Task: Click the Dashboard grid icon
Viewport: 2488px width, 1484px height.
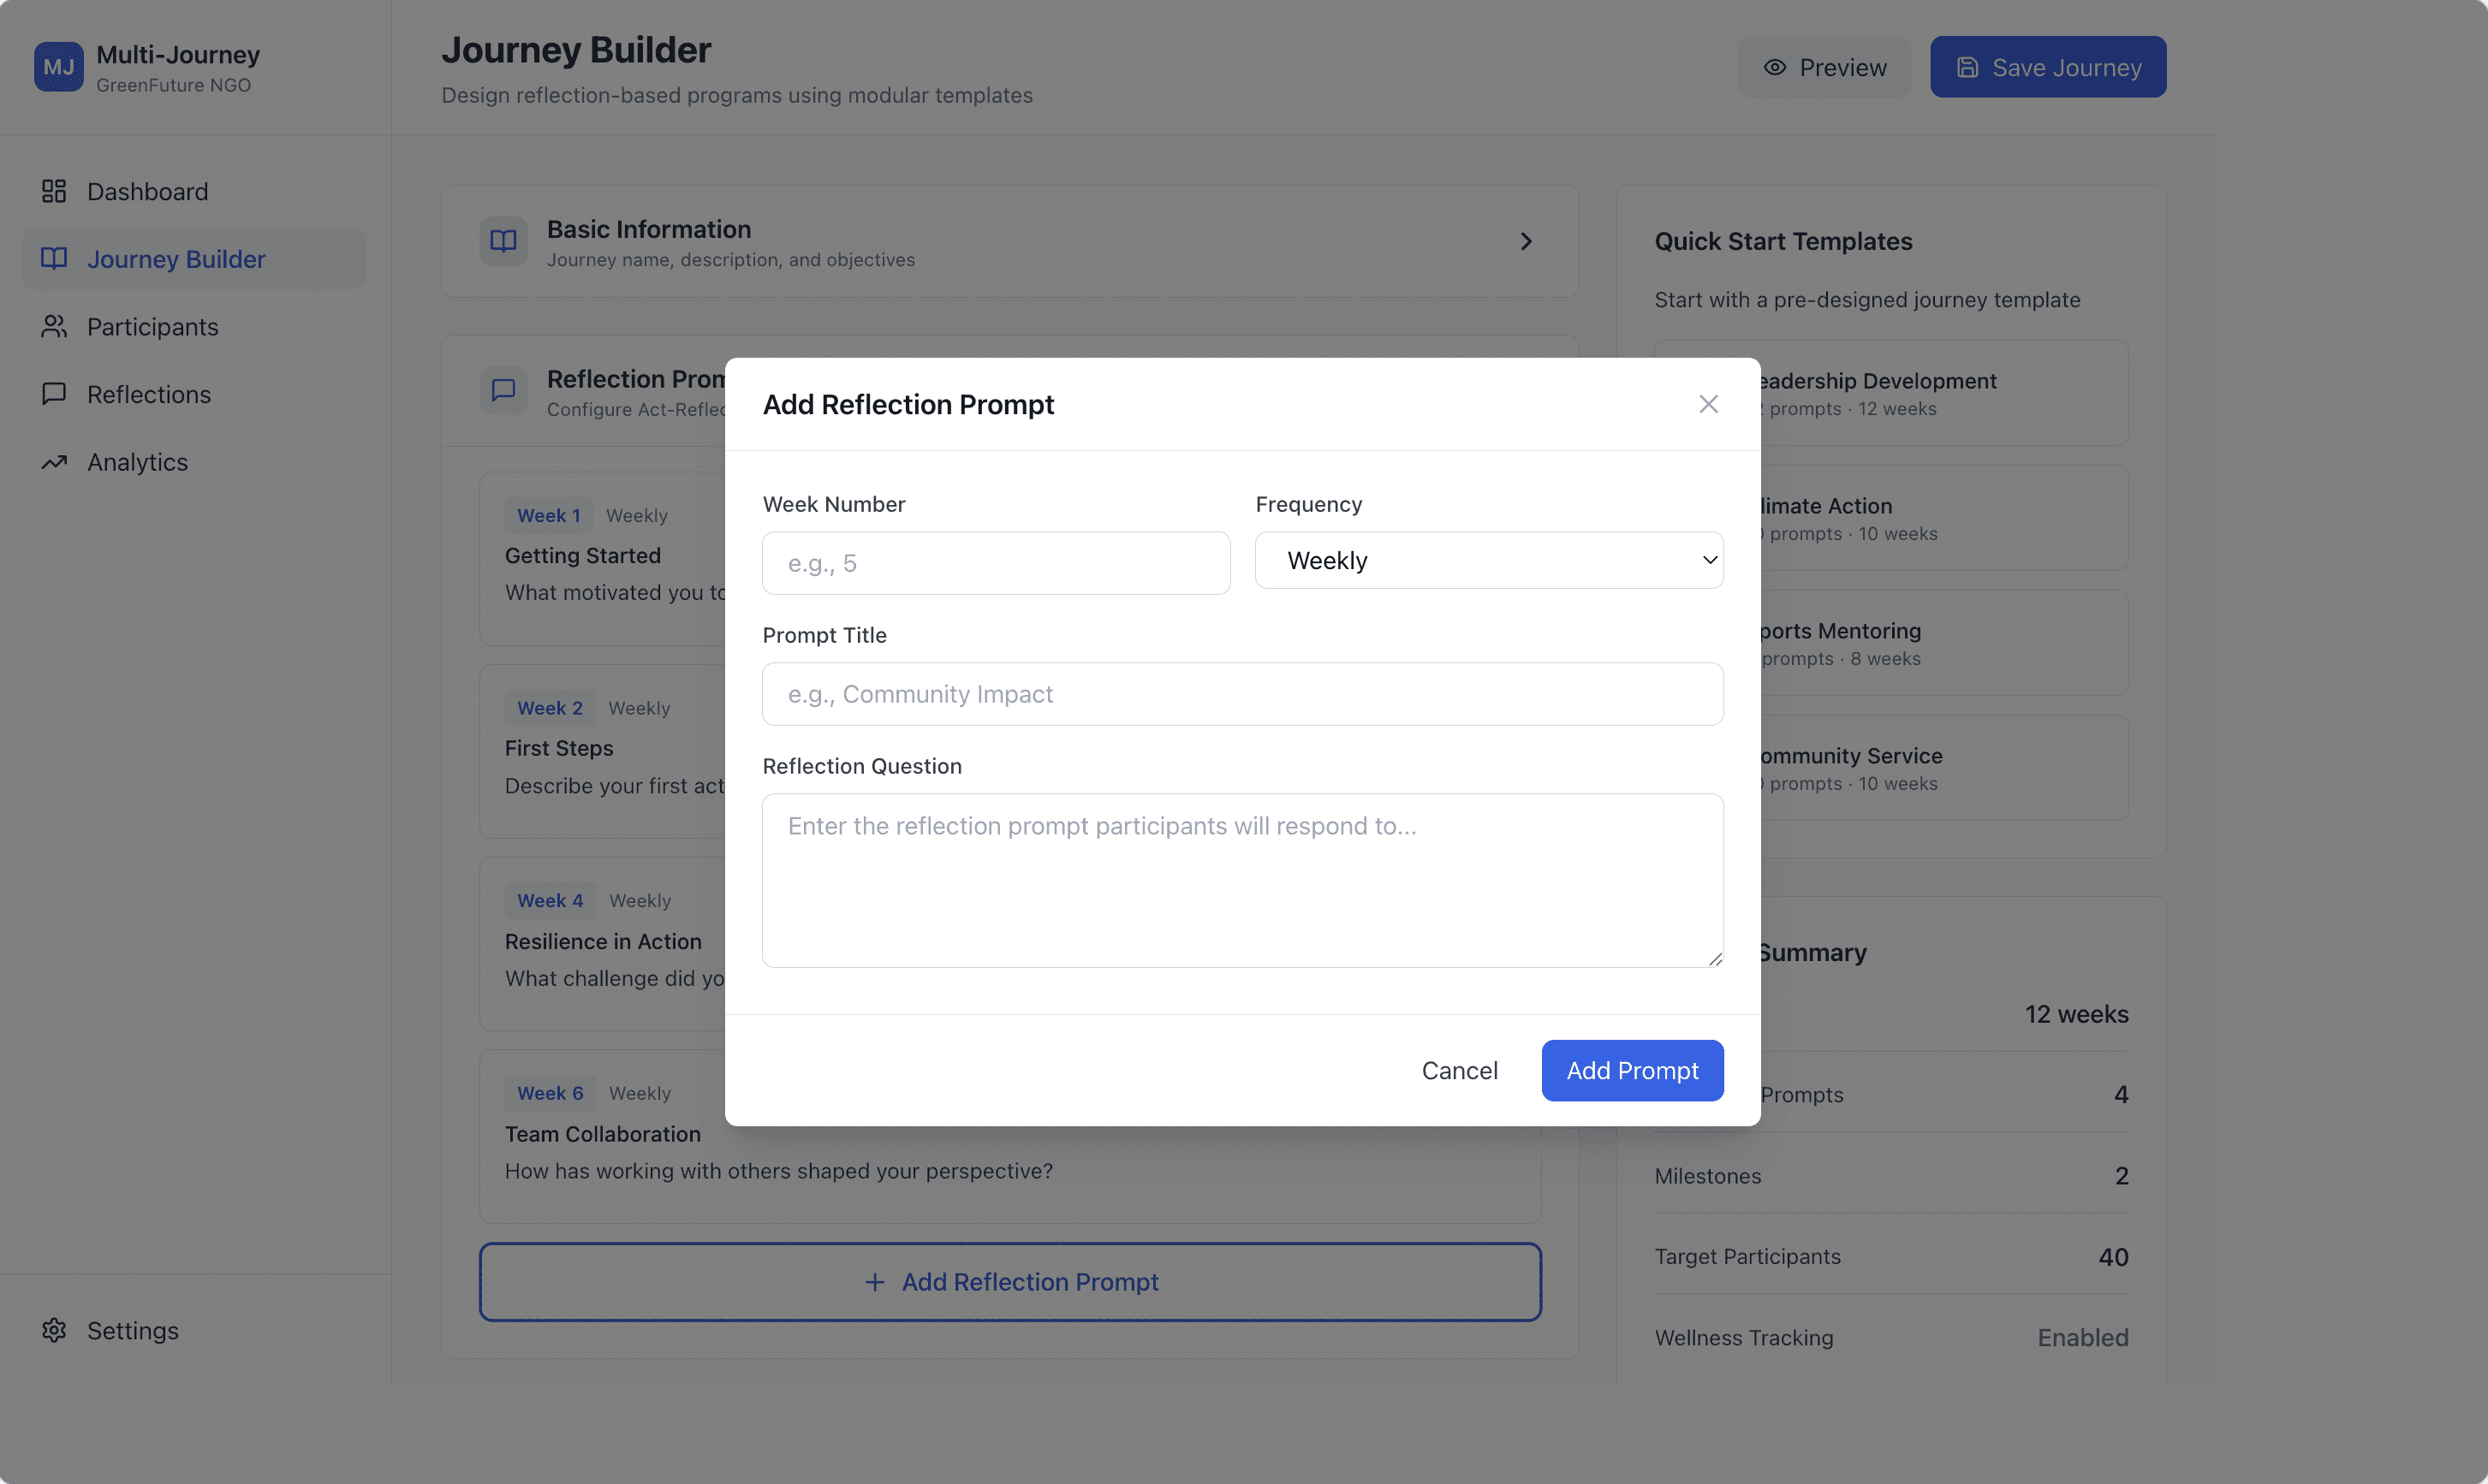Action: coord(54,191)
